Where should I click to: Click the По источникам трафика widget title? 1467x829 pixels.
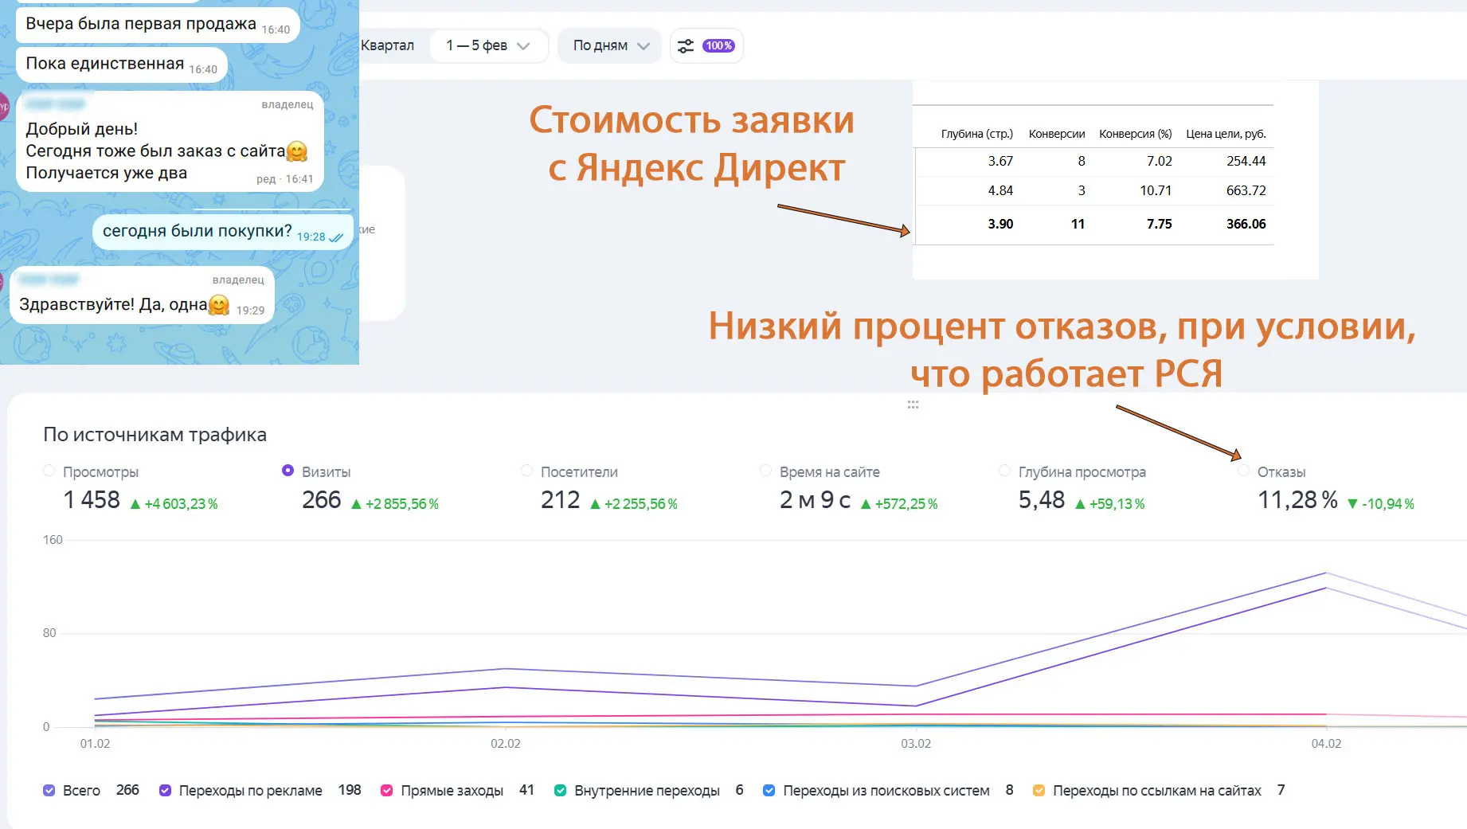[x=155, y=435]
